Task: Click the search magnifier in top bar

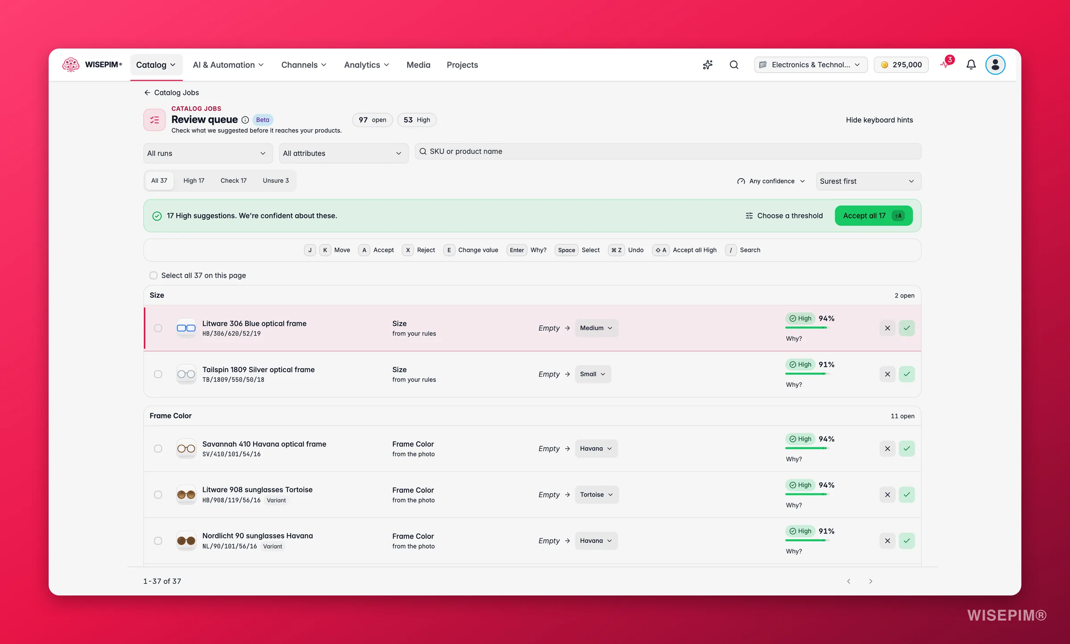Action: [x=734, y=65]
